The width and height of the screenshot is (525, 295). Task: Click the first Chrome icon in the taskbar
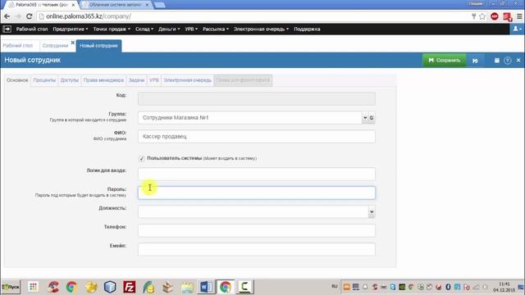[71, 287]
